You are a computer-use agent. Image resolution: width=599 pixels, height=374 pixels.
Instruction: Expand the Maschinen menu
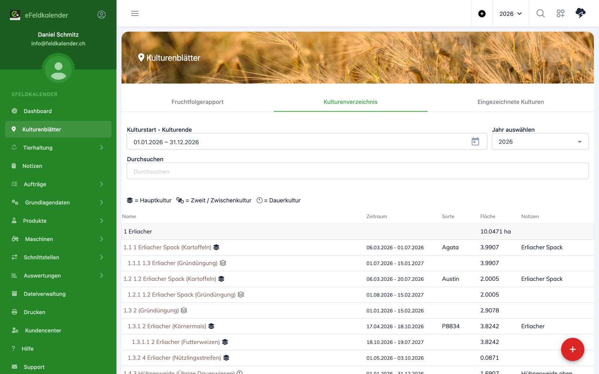(x=58, y=239)
